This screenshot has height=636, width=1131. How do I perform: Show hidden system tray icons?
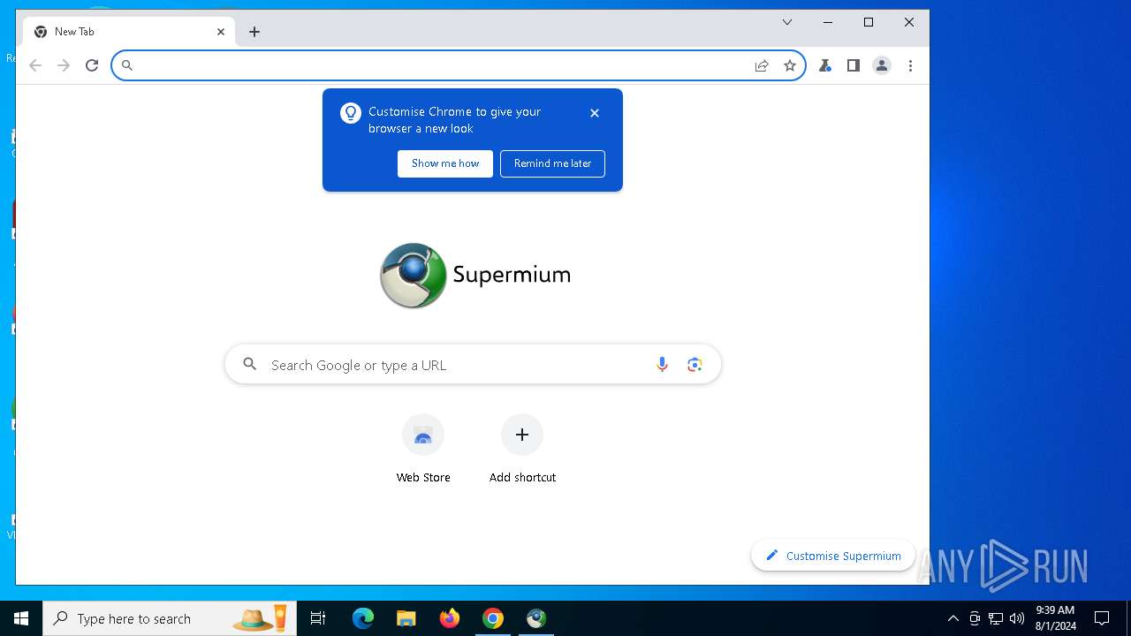pyautogui.click(x=953, y=618)
